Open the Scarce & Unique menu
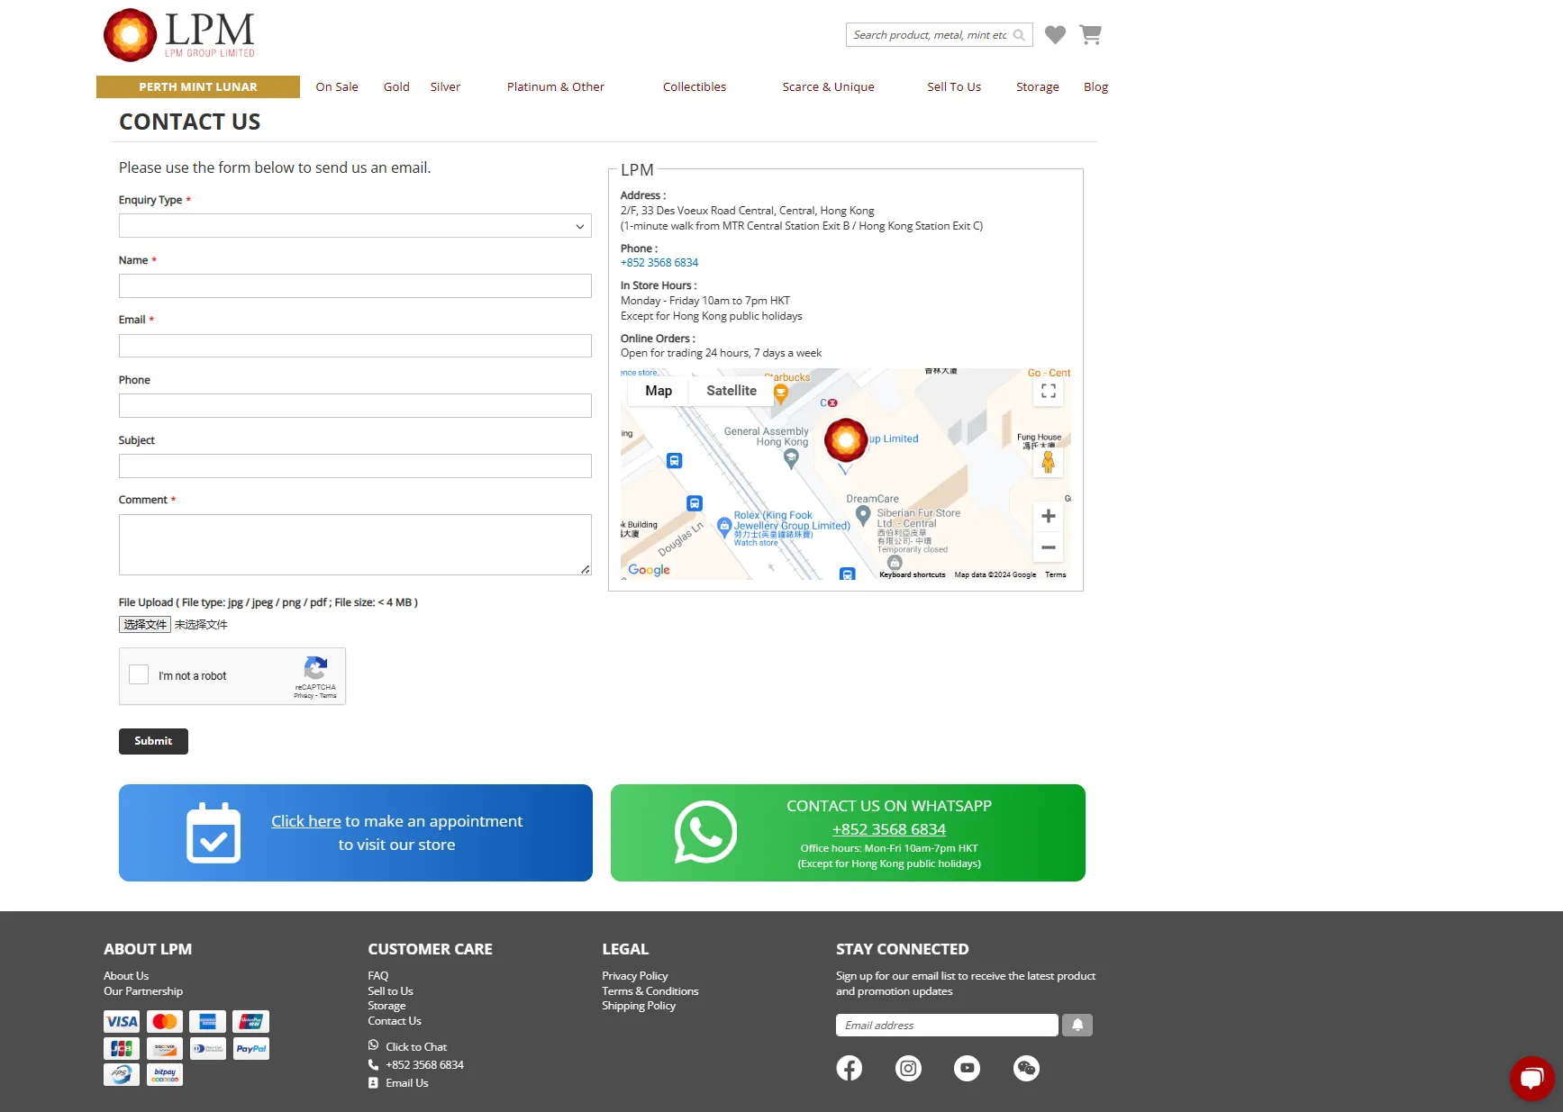Image resolution: width=1563 pixels, height=1112 pixels. [829, 86]
